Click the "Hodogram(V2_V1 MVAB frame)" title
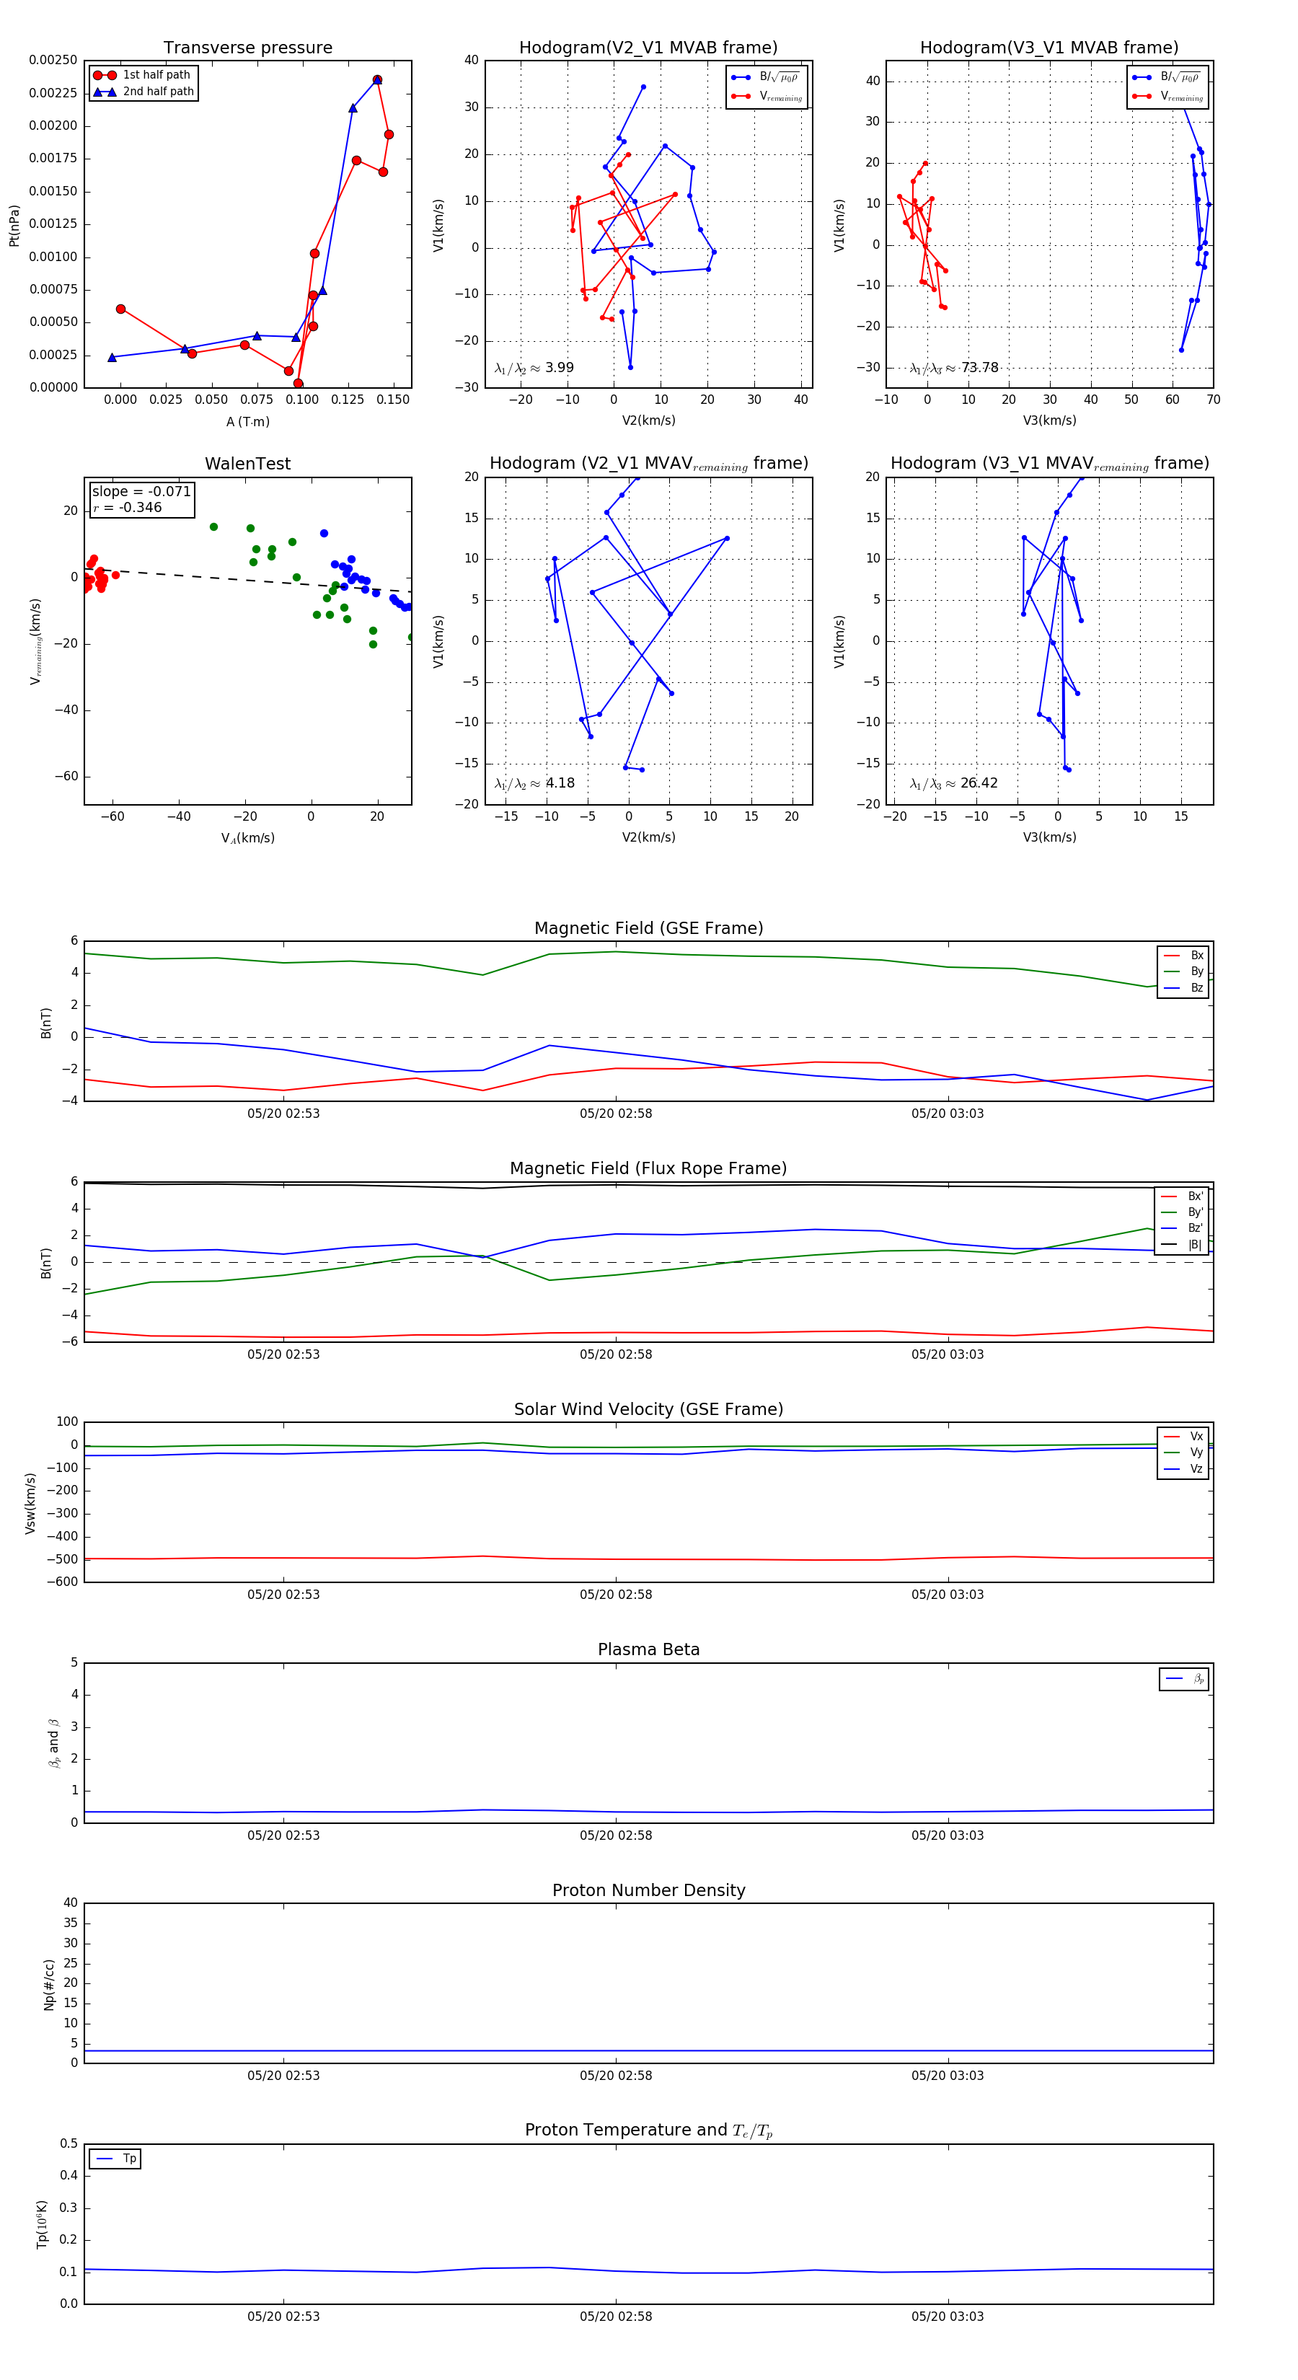The width and height of the screenshot is (1298, 2380). point(648,48)
